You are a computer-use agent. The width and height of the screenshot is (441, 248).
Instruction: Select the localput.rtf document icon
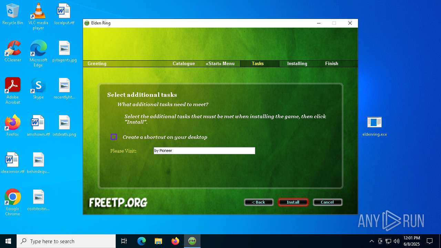(64, 14)
